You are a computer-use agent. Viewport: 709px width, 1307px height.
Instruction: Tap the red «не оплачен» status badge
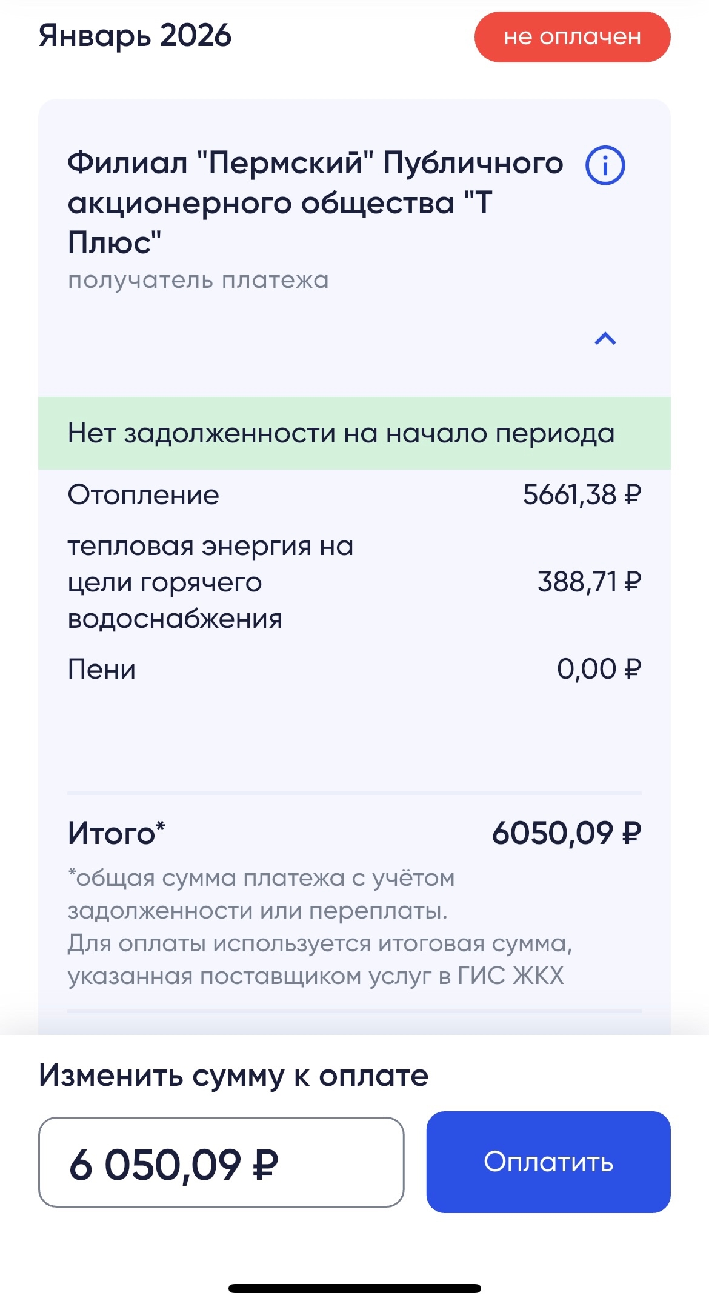tap(572, 37)
